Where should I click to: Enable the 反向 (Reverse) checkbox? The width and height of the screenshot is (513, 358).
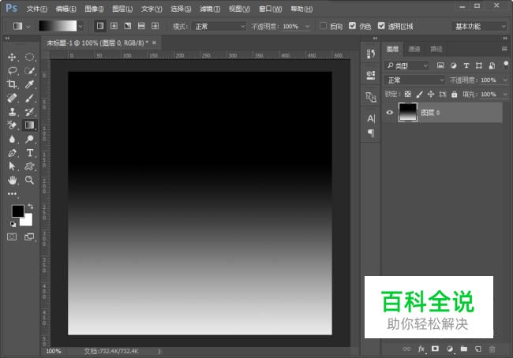pos(324,26)
